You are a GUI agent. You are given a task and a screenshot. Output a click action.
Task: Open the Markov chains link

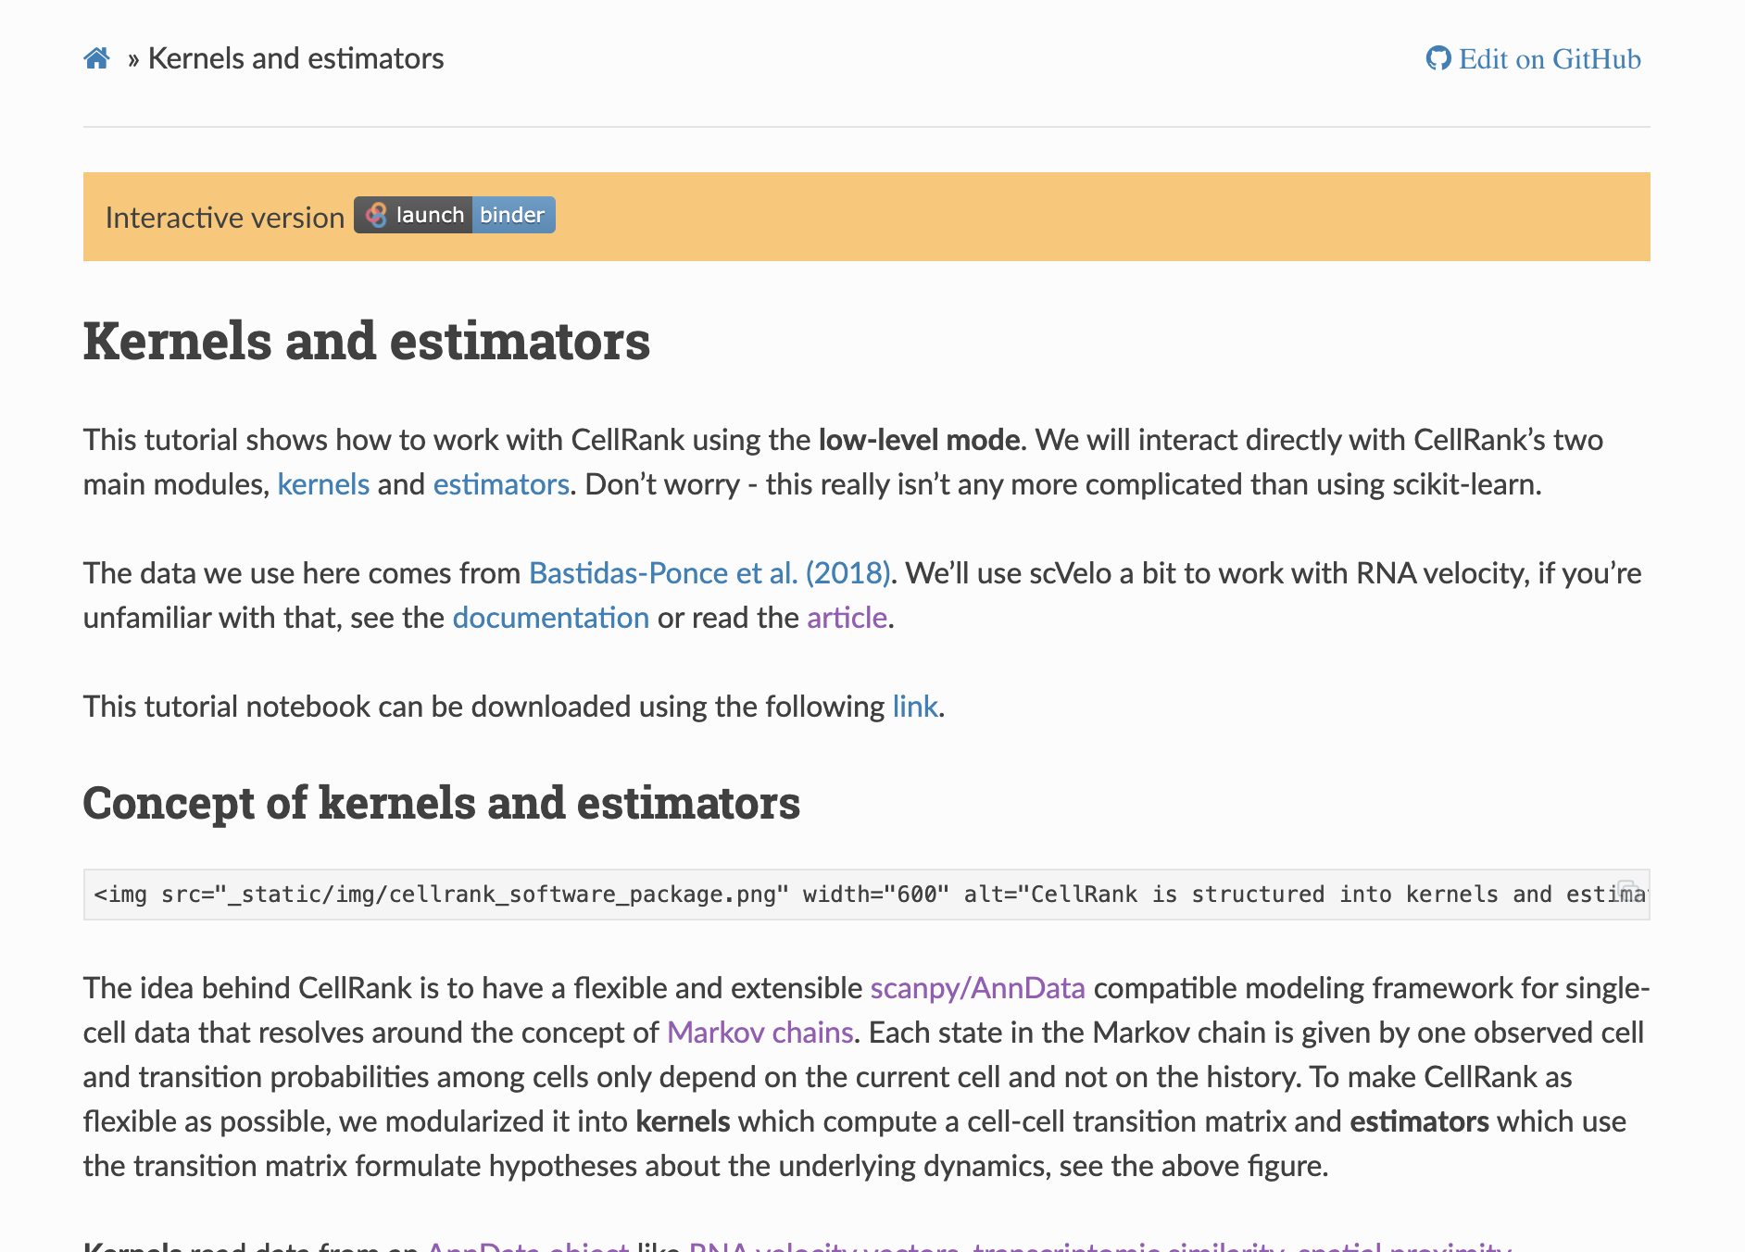pos(760,1032)
